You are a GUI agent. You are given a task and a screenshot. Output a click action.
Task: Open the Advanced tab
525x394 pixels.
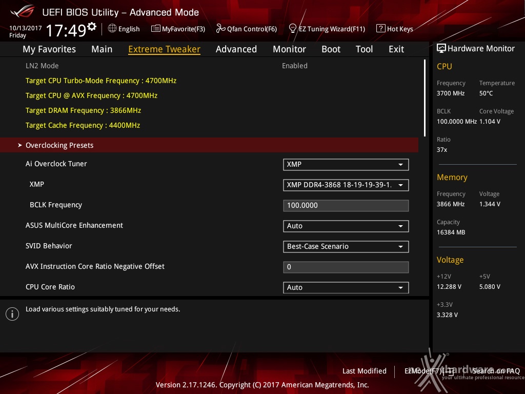[x=236, y=49]
